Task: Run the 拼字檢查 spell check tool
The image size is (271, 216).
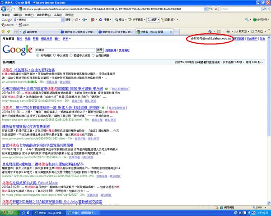Action: point(135,20)
